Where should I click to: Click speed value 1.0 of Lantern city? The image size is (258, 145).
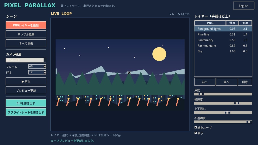pyautogui.click(x=245, y=40)
